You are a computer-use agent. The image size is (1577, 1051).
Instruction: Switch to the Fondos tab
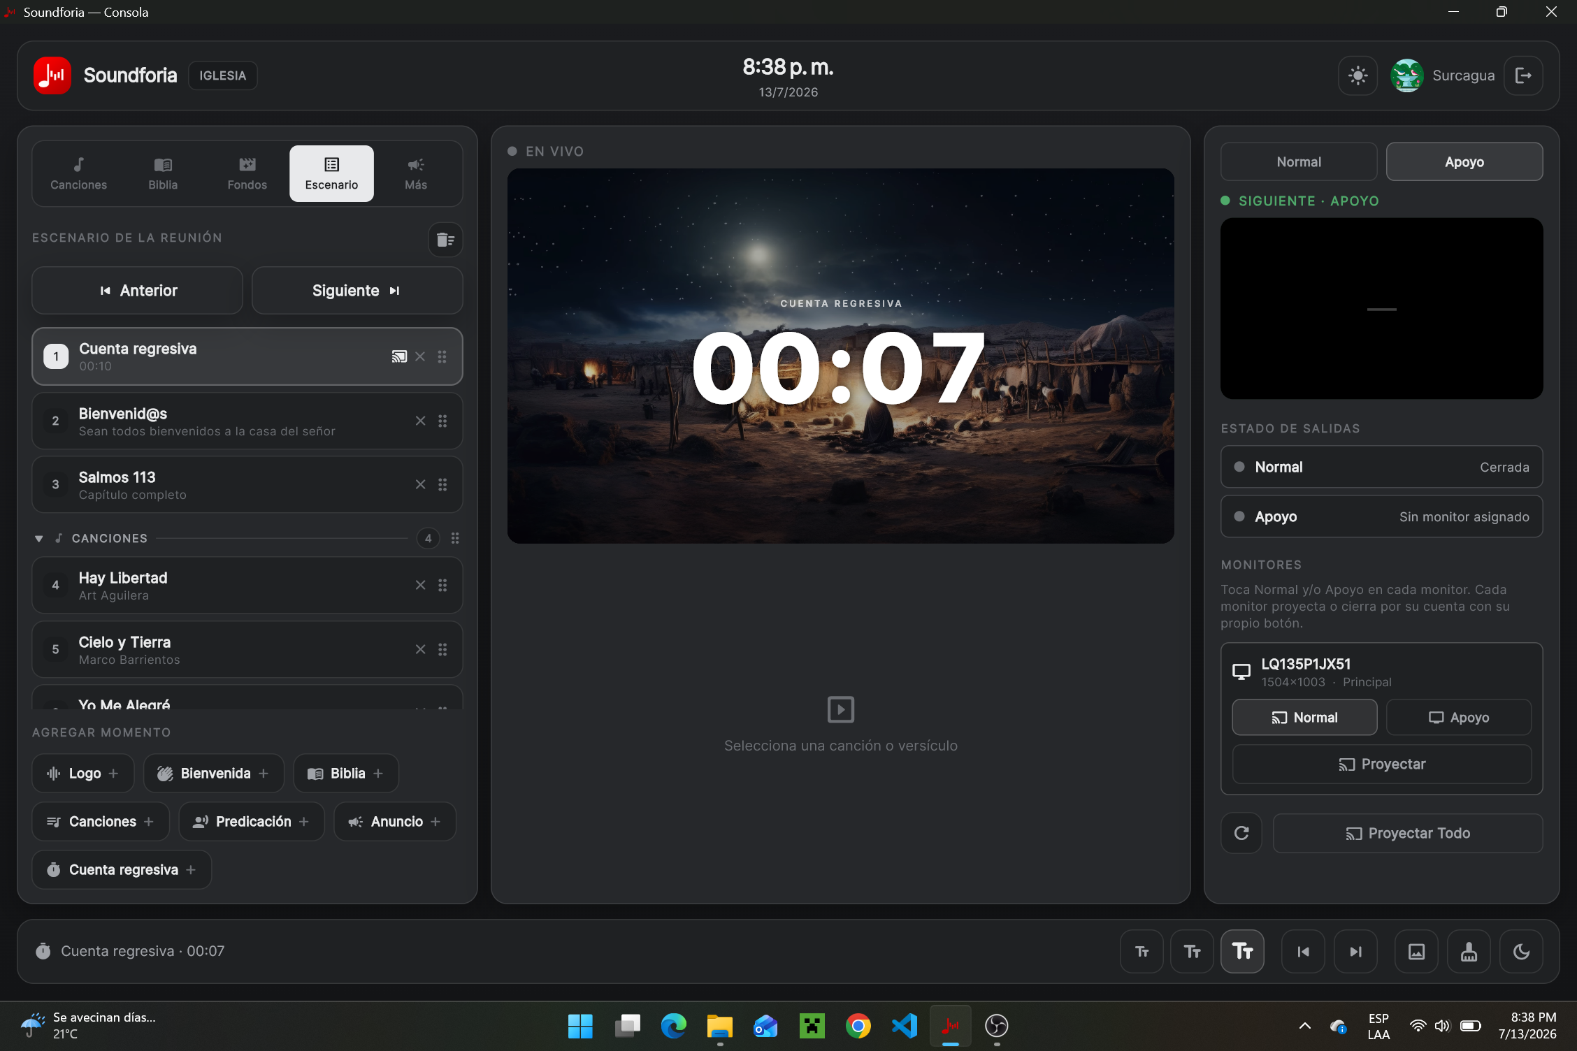click(247, 173)
